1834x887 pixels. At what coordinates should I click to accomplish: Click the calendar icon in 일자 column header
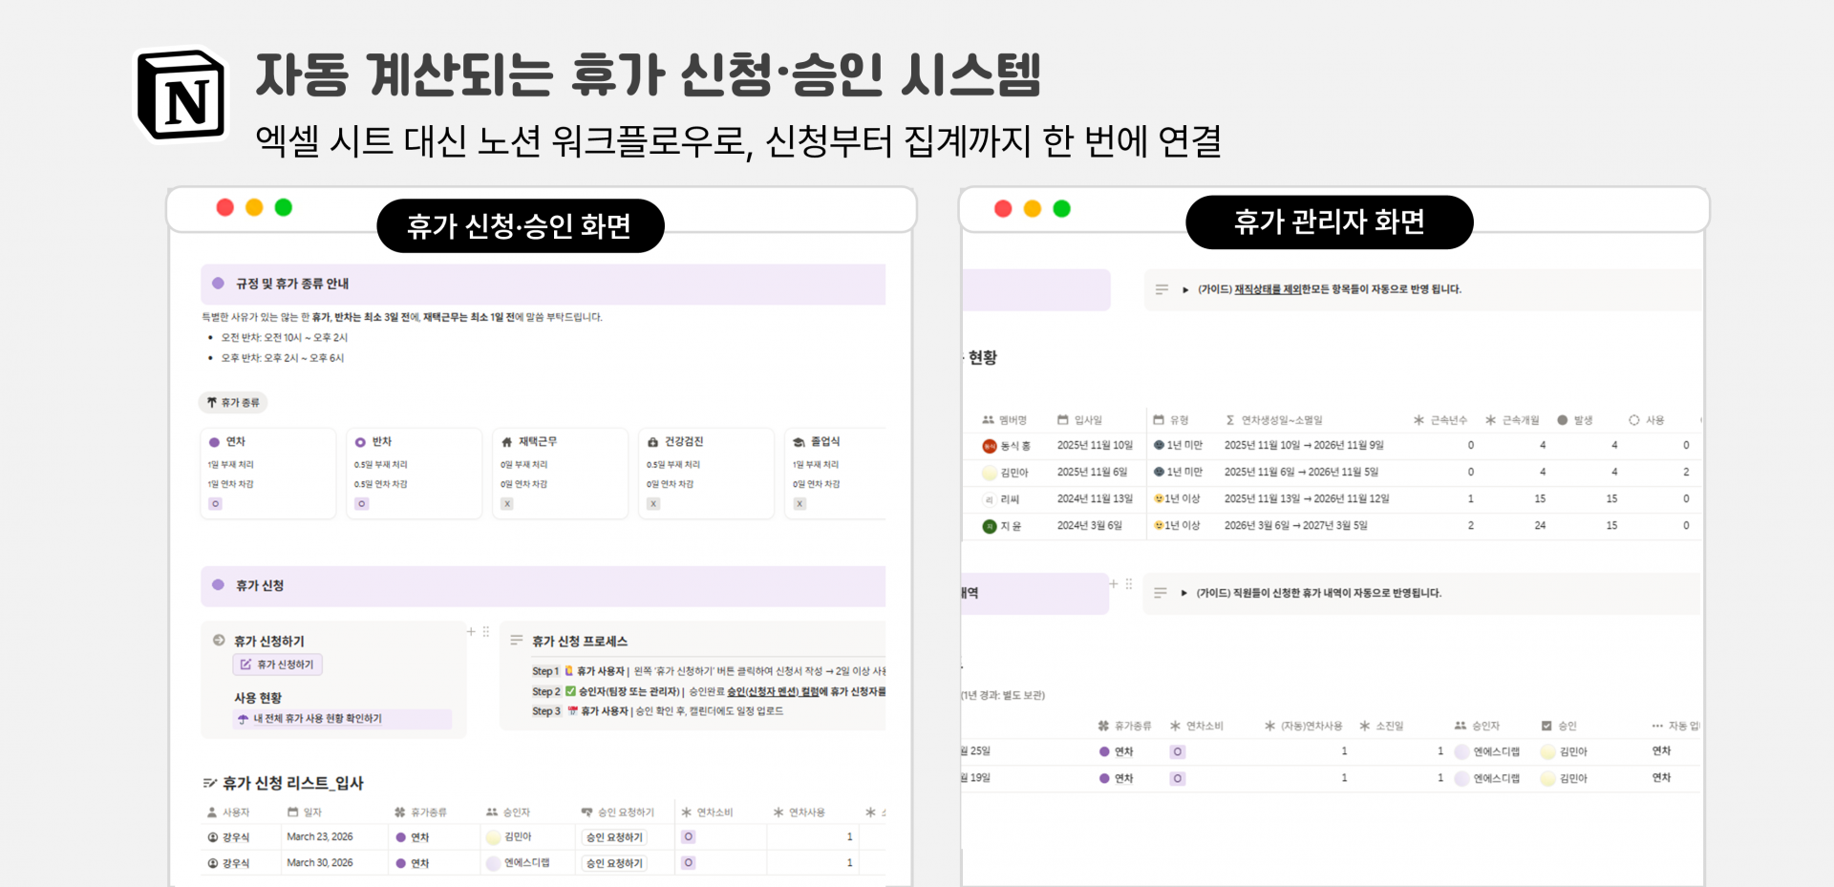coord(293,813)
